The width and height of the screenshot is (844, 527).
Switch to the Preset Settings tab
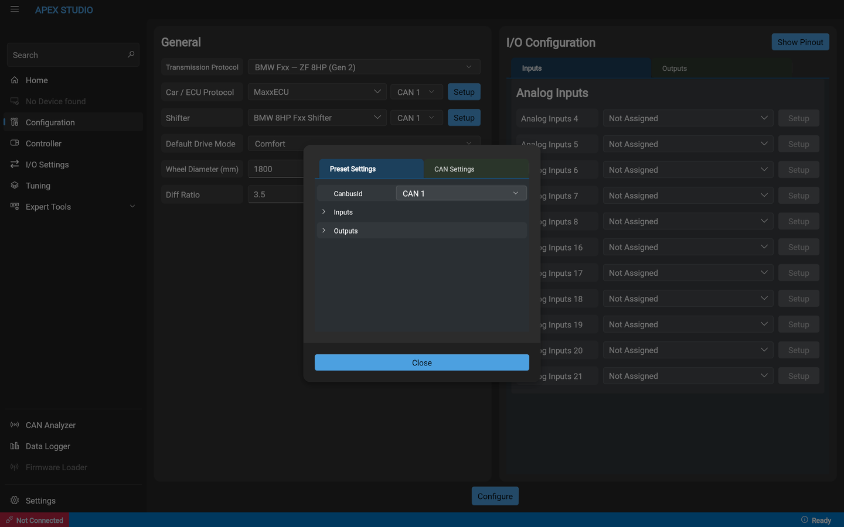click(x=371, y=169)
